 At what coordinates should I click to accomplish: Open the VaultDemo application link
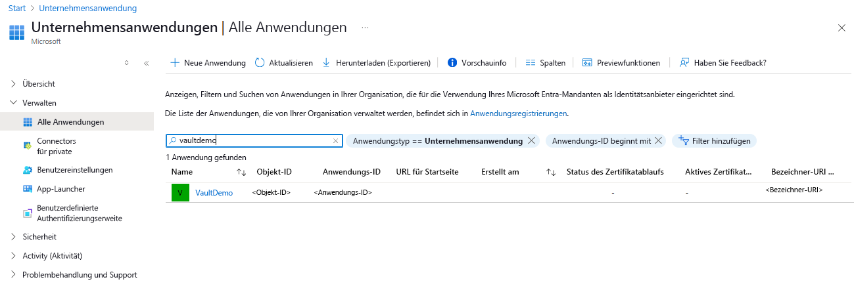click(214, 193)
